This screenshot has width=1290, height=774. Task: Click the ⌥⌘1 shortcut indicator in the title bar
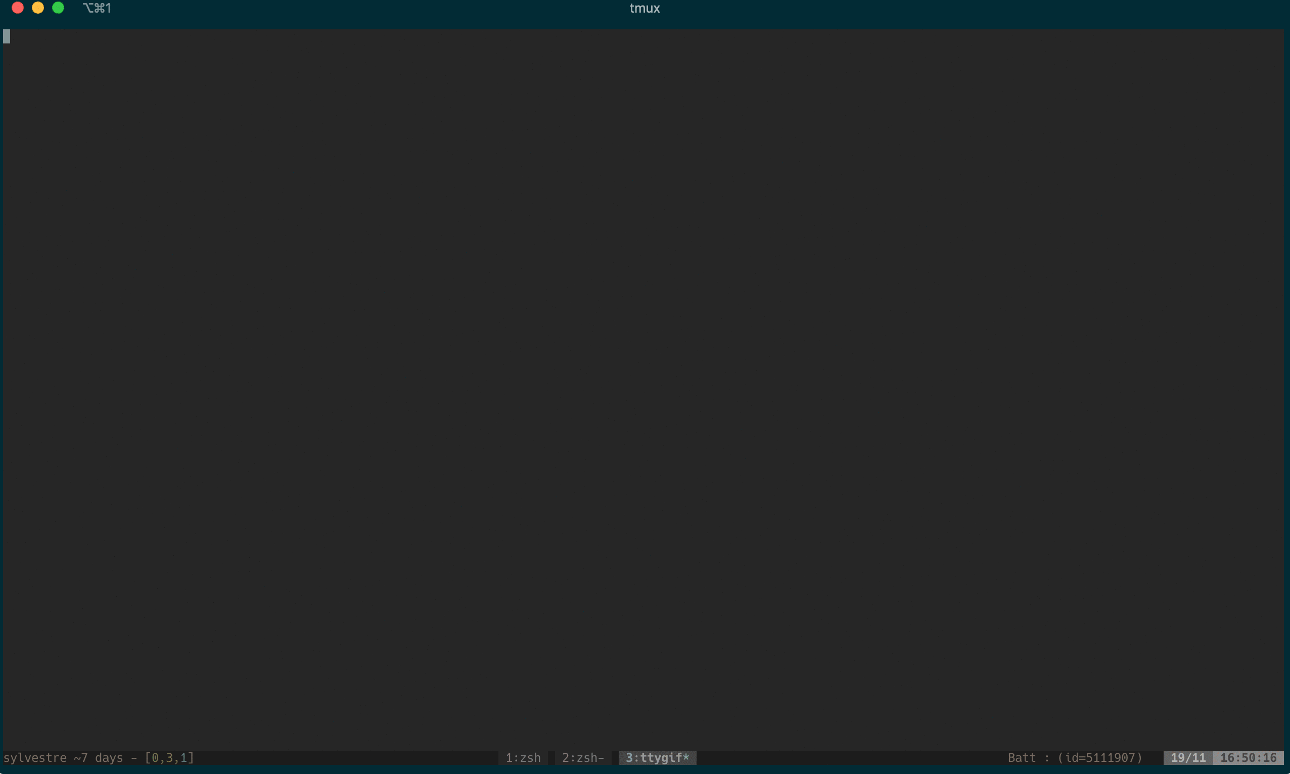click(97, 9)
